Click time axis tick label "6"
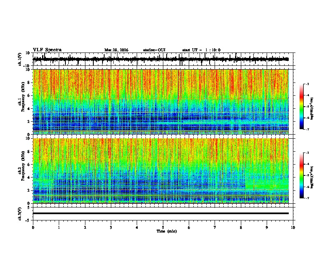 (189, 227)
